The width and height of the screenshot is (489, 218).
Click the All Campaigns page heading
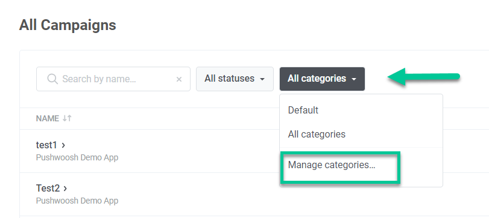pyautogui.click(x=68, y=25)
